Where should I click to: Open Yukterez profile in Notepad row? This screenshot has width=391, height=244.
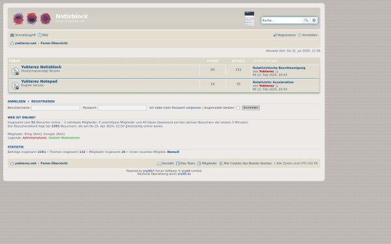(x=267, y=86)
